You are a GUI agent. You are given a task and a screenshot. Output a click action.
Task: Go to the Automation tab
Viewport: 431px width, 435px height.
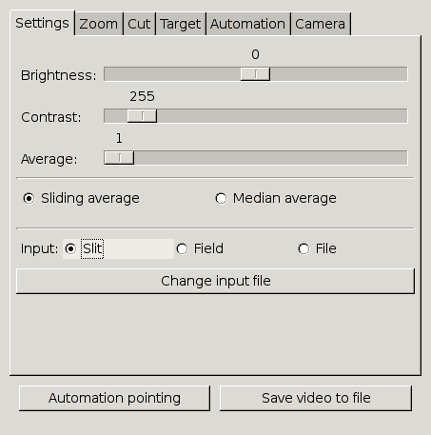point(248,24)
